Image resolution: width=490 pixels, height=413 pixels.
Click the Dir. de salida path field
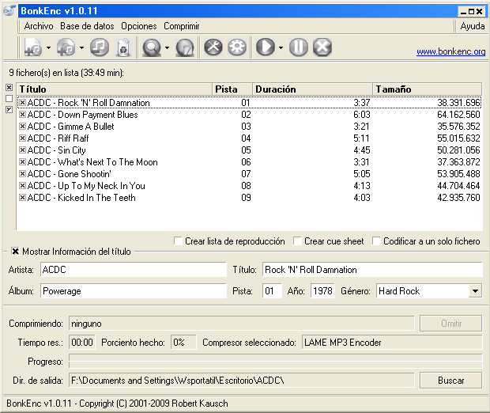(x=242, y=381)
